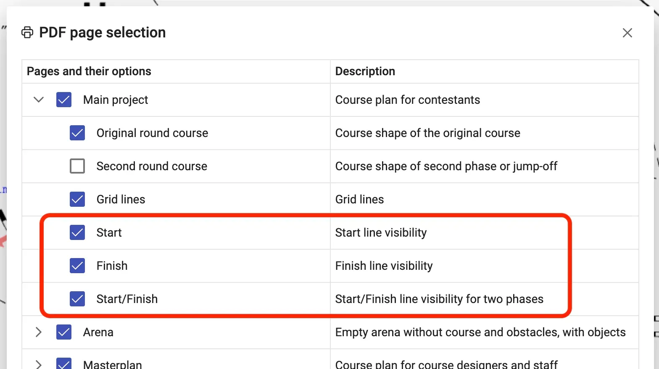Disable the Original round course option
This screenshot has height=369, width=659.
77,133
